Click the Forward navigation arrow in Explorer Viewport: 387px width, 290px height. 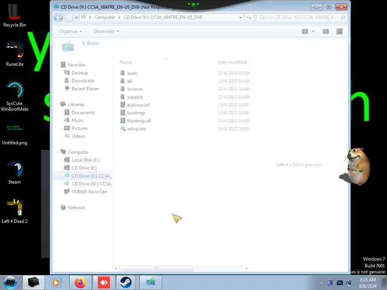69,17
